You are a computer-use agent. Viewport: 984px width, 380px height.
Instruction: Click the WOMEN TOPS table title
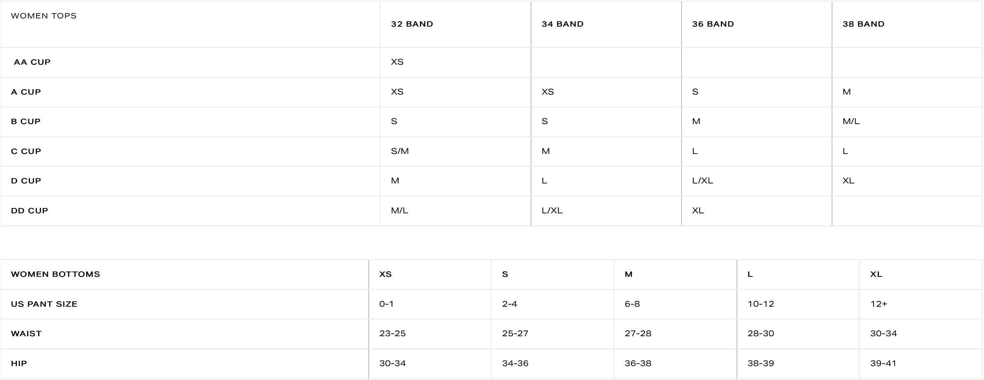(x=44, y=16)
